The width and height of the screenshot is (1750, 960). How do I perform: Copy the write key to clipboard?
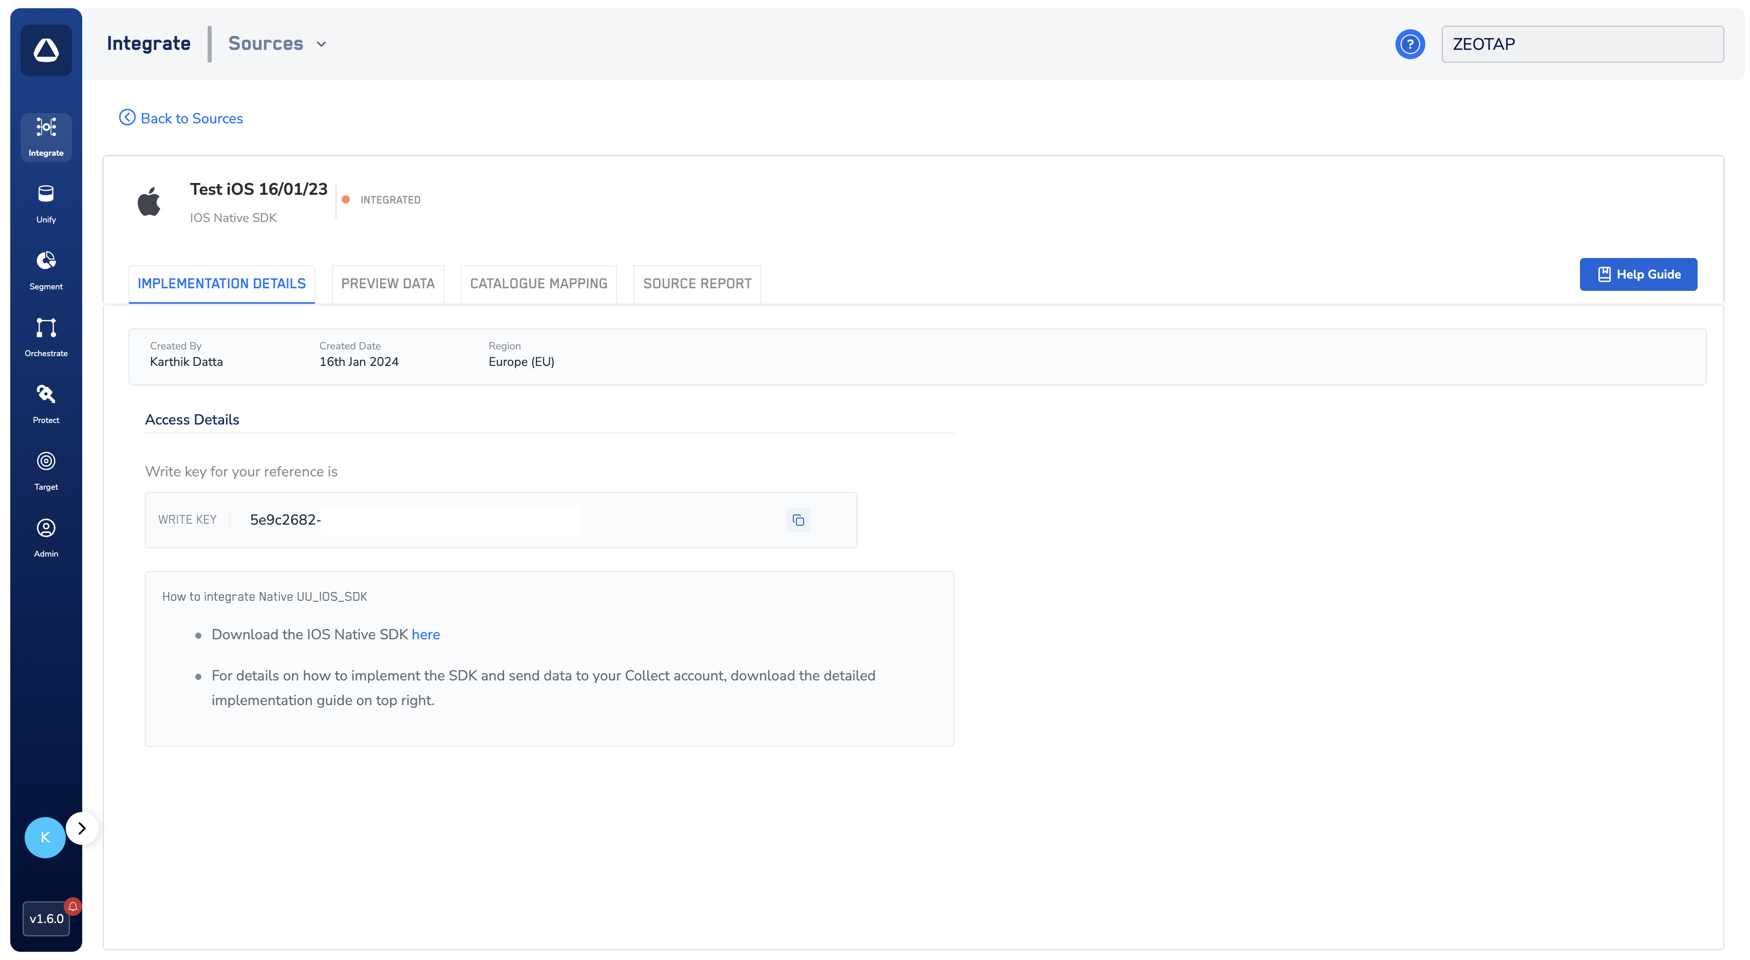[x=798, y=520]
